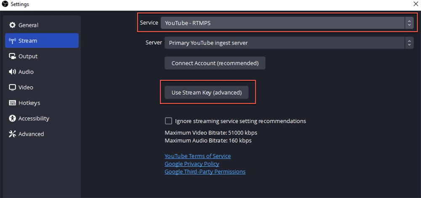Click the Audio speaker icon

12,72
